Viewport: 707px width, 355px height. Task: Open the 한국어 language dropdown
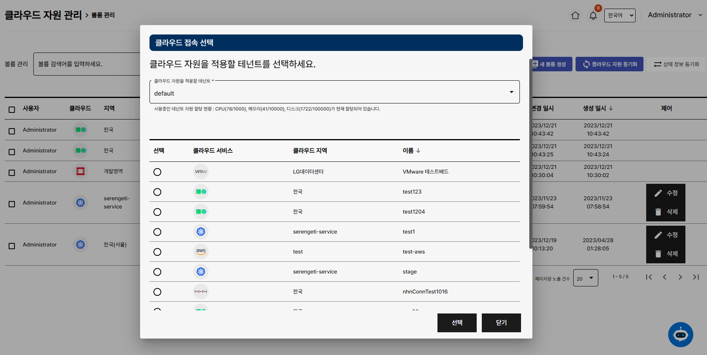click(620, 15)
